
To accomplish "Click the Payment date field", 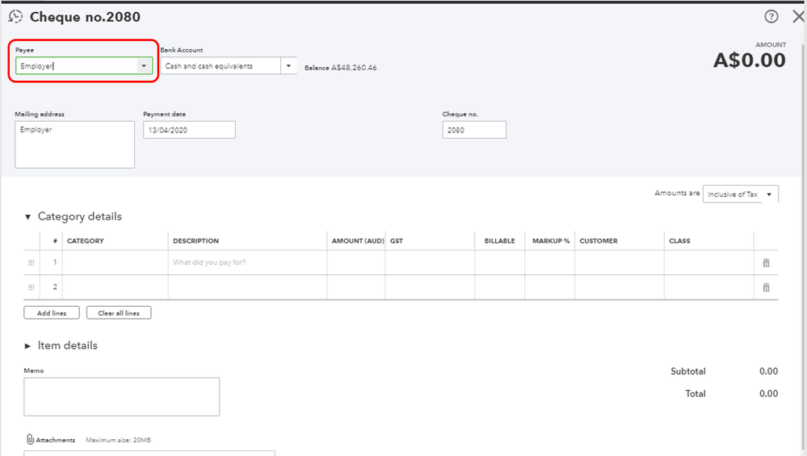I will (x=189, y=130).
